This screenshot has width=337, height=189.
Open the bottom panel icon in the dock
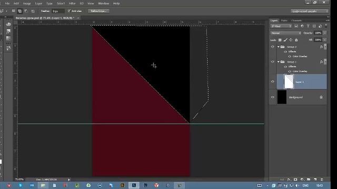(x=8, y=48)
